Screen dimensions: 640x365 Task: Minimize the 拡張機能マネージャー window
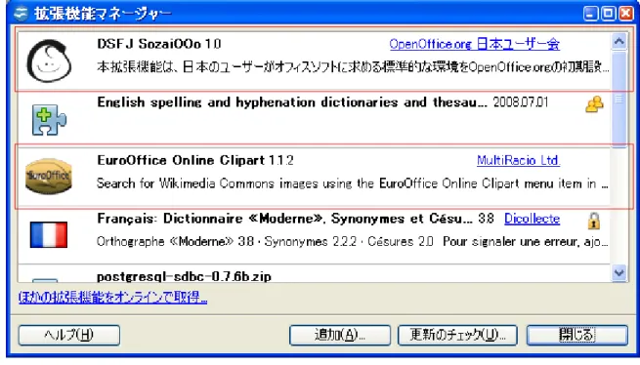click(x=590, y=14)
